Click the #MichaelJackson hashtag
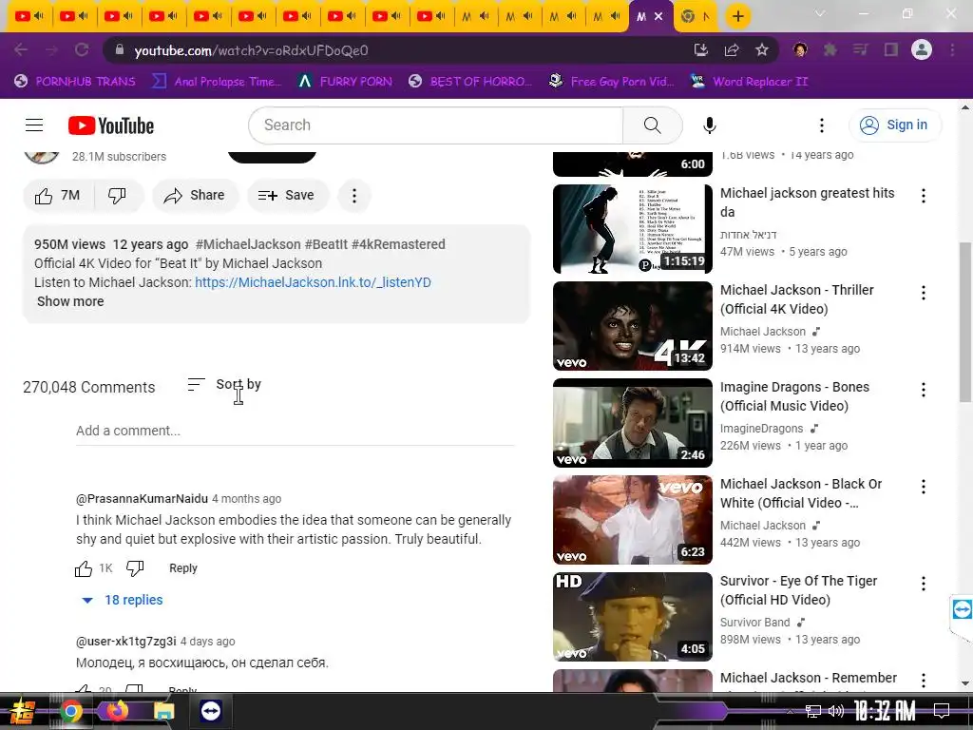The image size is (973, 730). click(248, 244)
